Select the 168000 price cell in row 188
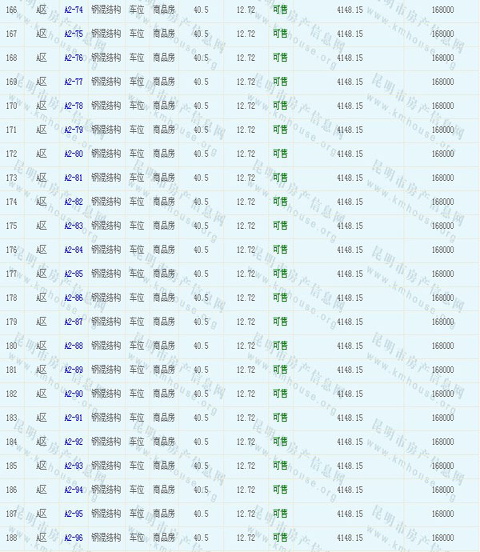The image size is (480, 552). (442, 538)
